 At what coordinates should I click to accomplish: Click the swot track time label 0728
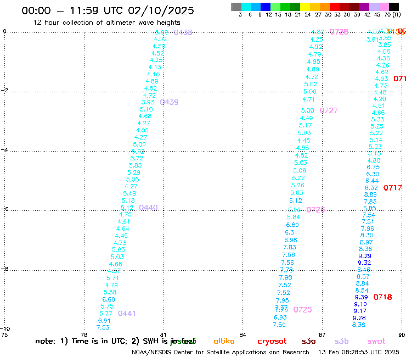pos(339,32)
